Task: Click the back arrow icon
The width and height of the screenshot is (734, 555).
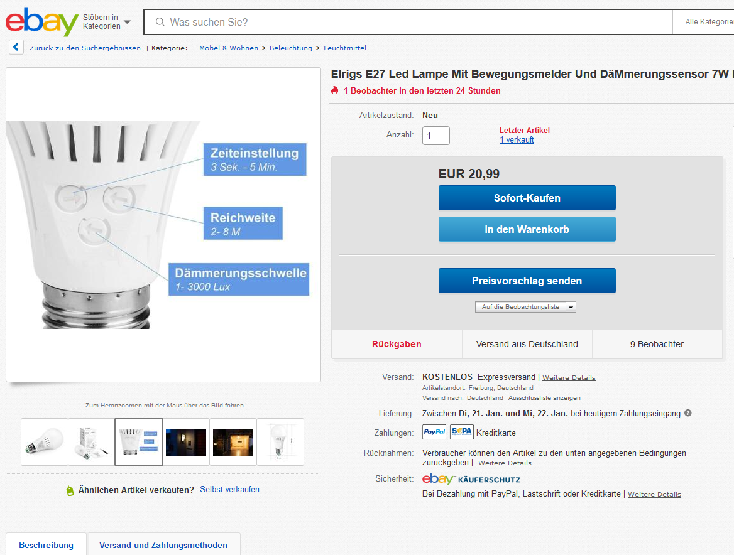Action: pyautogui.click(x=16, y=48)
